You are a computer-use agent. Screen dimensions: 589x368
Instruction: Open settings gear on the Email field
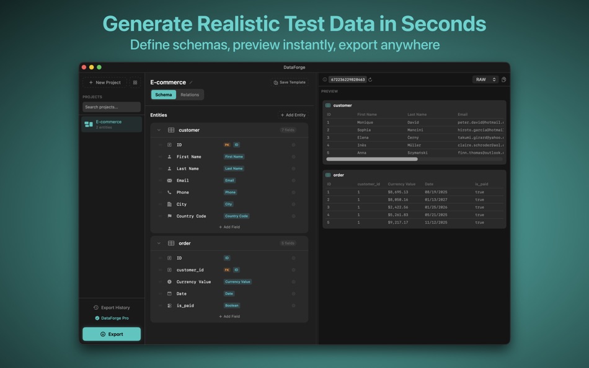(x=293, y=180)
